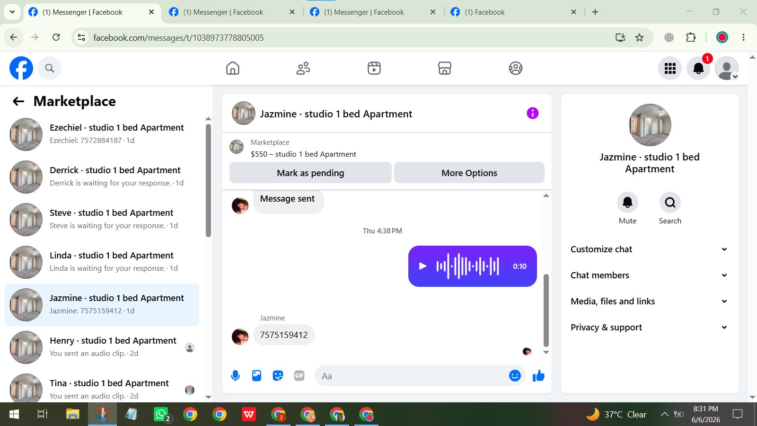The height and width of the screenshot is (426, 757).
Task: Open the browser Extensions puzzle icon
Action: pyautogui.click(x=691, y=37)
